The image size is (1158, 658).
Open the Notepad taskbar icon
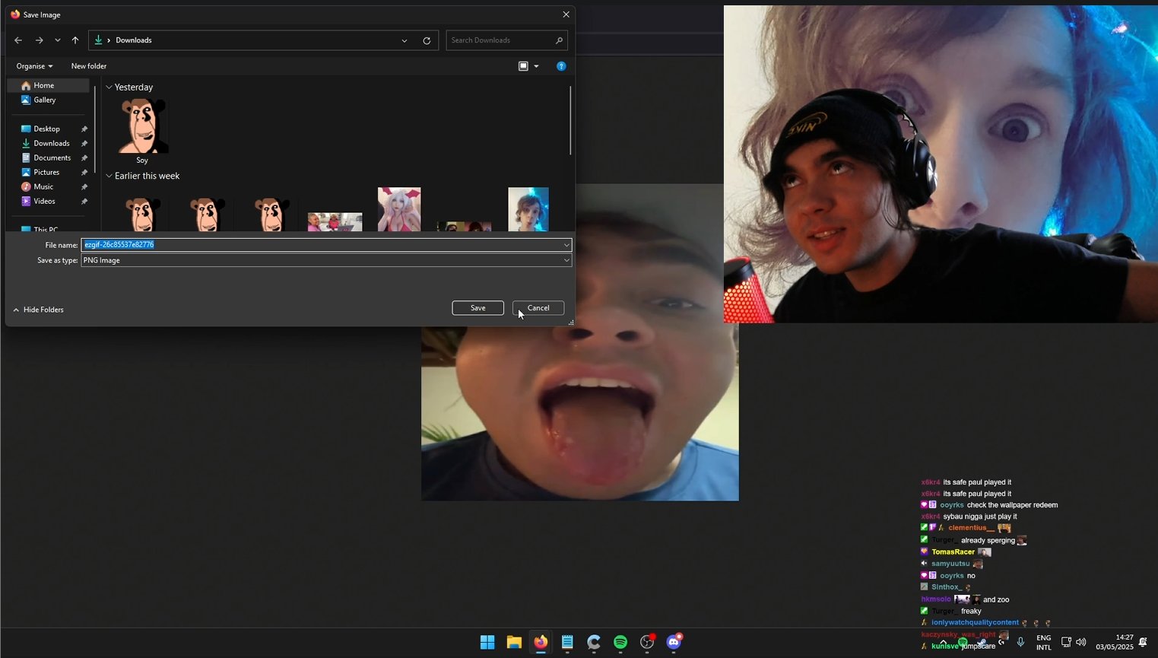pos(567,642)
